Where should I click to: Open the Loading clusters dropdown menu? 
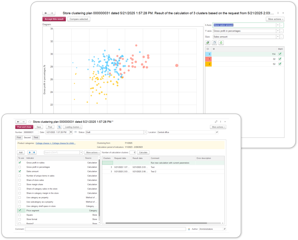72,127
